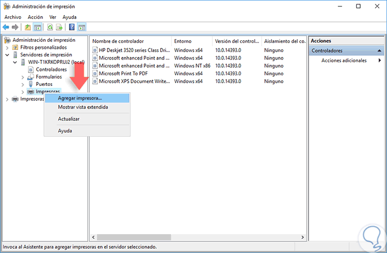Collapse the Controladores actions section
The height and width of the screenshot is (253, 387).
(379, 51)
